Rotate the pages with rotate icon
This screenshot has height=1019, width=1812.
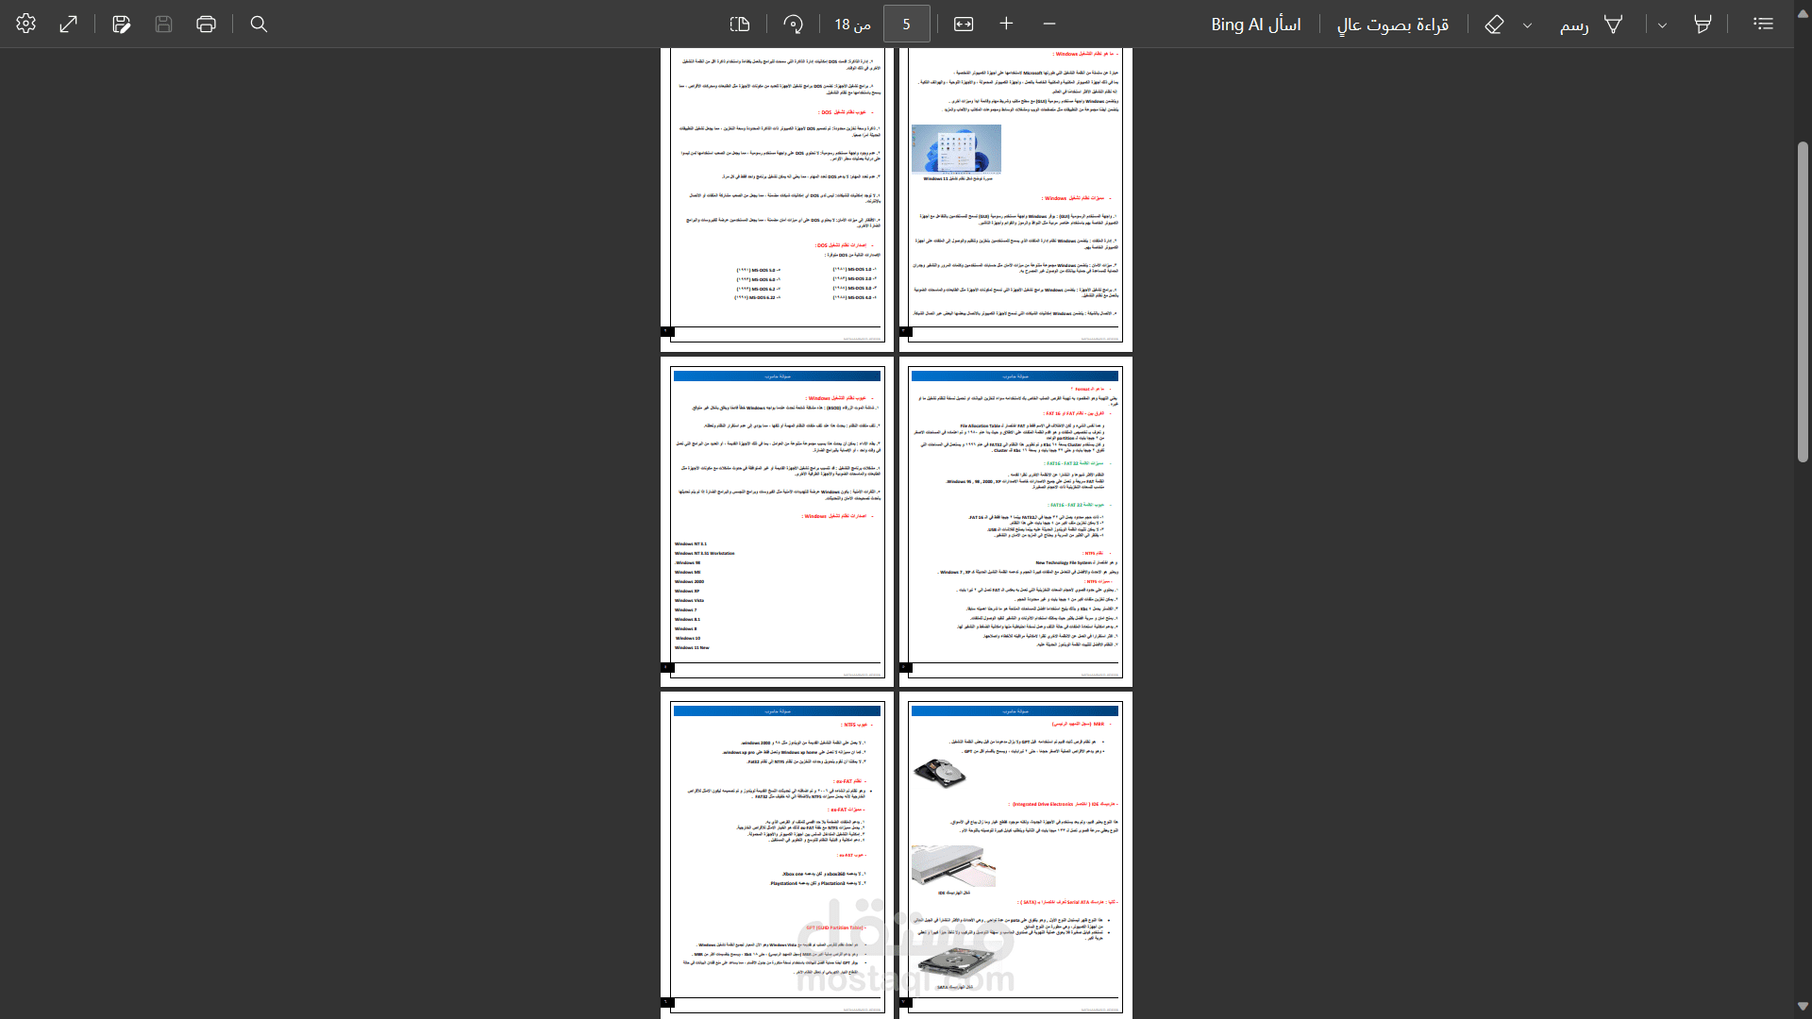pyautogui.click(x=793, y=24)
